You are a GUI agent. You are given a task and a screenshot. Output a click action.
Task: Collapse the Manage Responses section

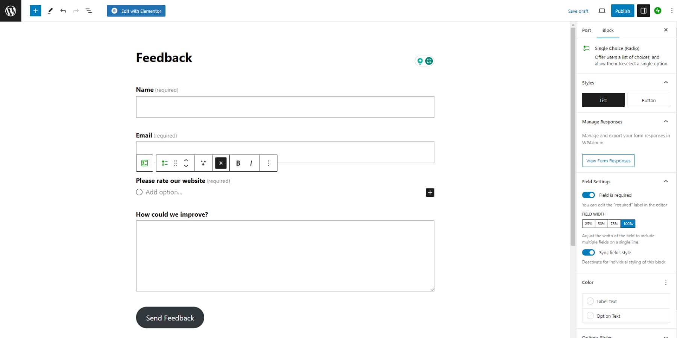(x=666, y=121)
